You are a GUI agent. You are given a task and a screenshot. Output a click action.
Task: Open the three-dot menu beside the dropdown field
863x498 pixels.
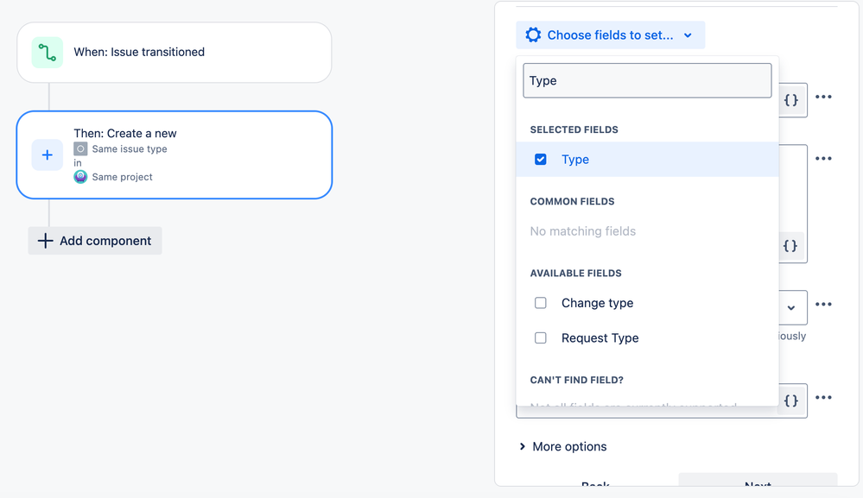click(823, 305)
